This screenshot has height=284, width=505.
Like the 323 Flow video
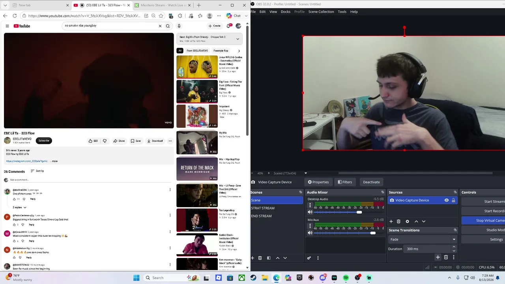click(x=93, y=141)
